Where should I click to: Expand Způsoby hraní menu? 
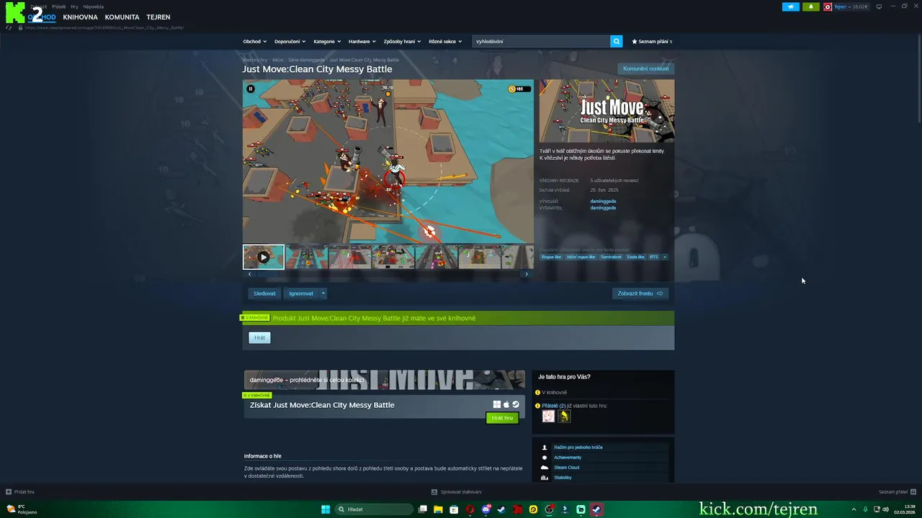[402, 42]
